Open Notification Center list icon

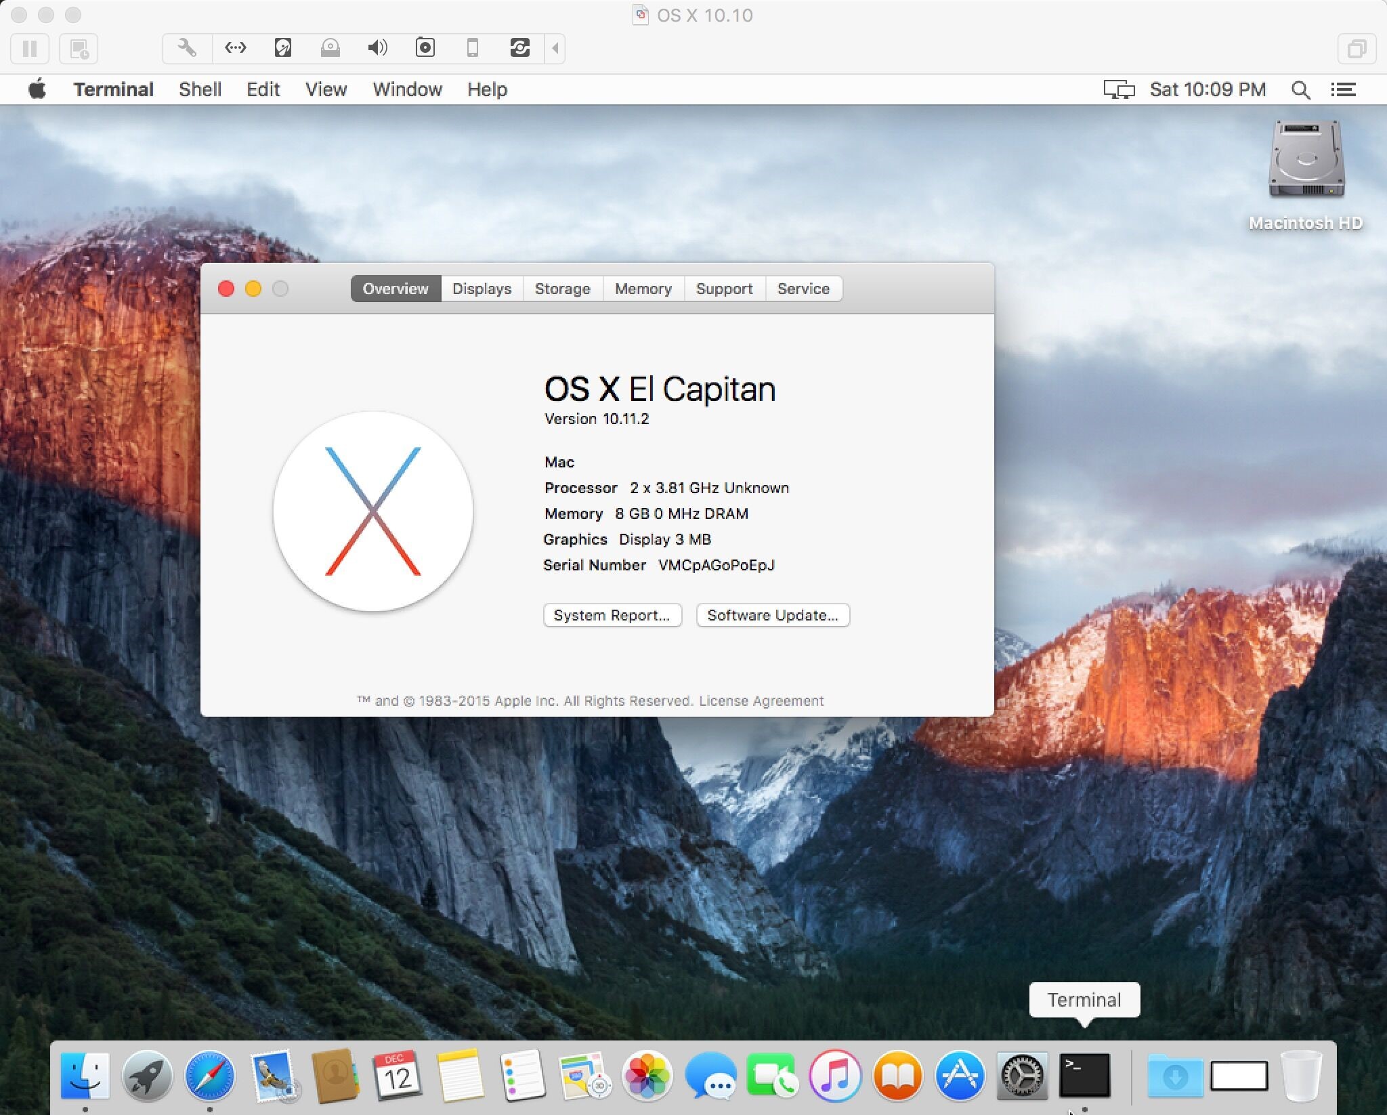pyautogui.click(x=1342, y=89)
